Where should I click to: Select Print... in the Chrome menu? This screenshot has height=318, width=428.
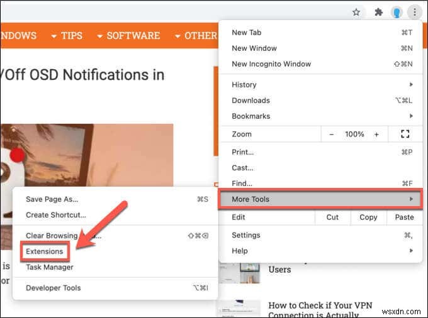click(x=322, y=152)
